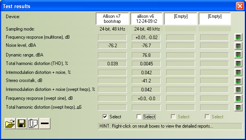Click the Stereo crosstalk, dB label
The height and width of the screenshot is (140, 246).
[x=24, y=80]
